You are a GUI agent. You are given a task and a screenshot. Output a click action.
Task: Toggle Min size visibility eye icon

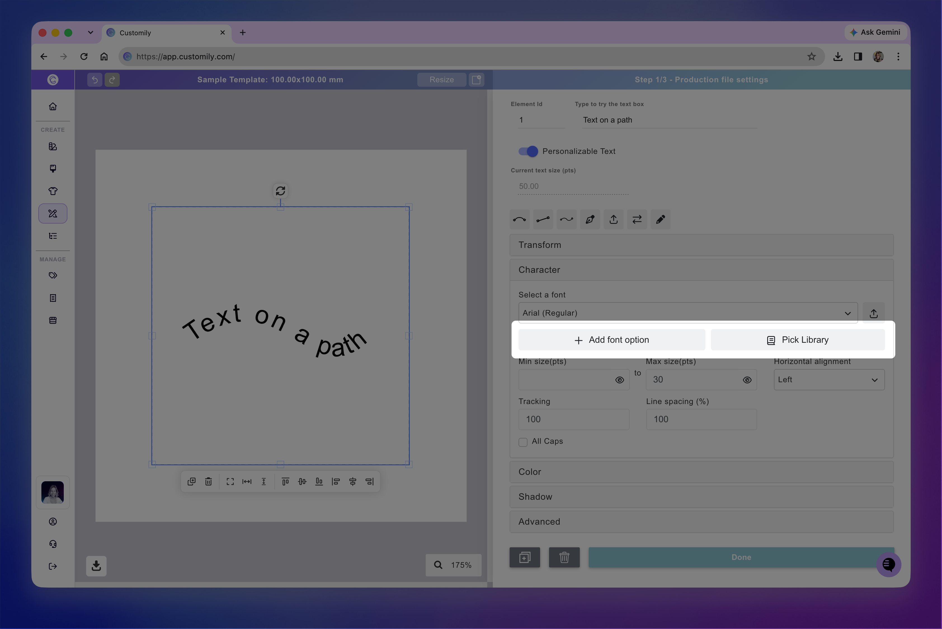pyautogui.click(x=620, y=380)
